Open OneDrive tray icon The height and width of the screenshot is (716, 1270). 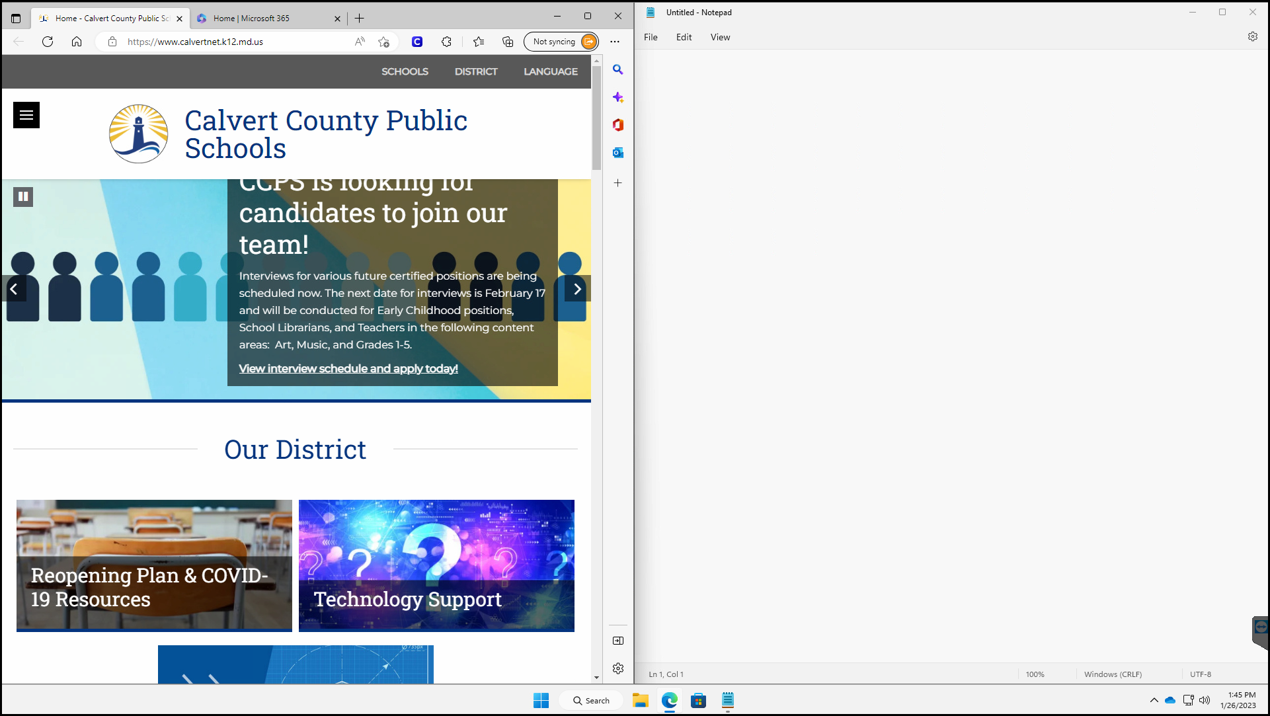coord(1170,700)
